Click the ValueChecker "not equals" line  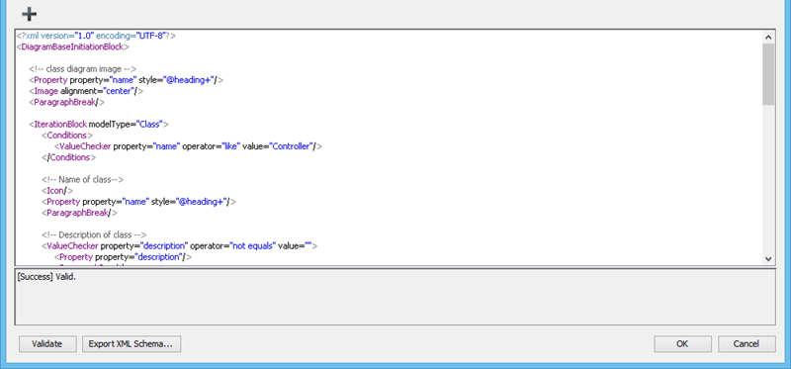point(179,245)
